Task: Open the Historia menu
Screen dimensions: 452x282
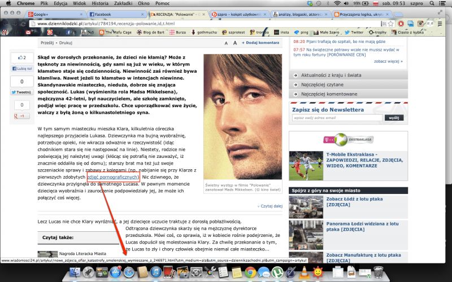Action: click(100, 3)
